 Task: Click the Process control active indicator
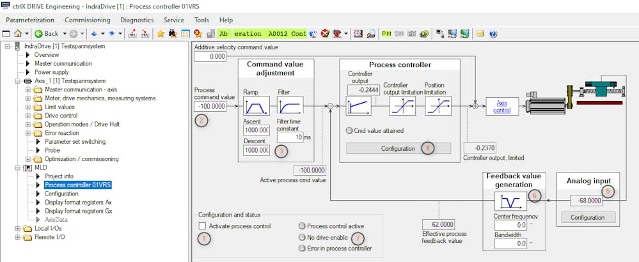tap(302, 226)
